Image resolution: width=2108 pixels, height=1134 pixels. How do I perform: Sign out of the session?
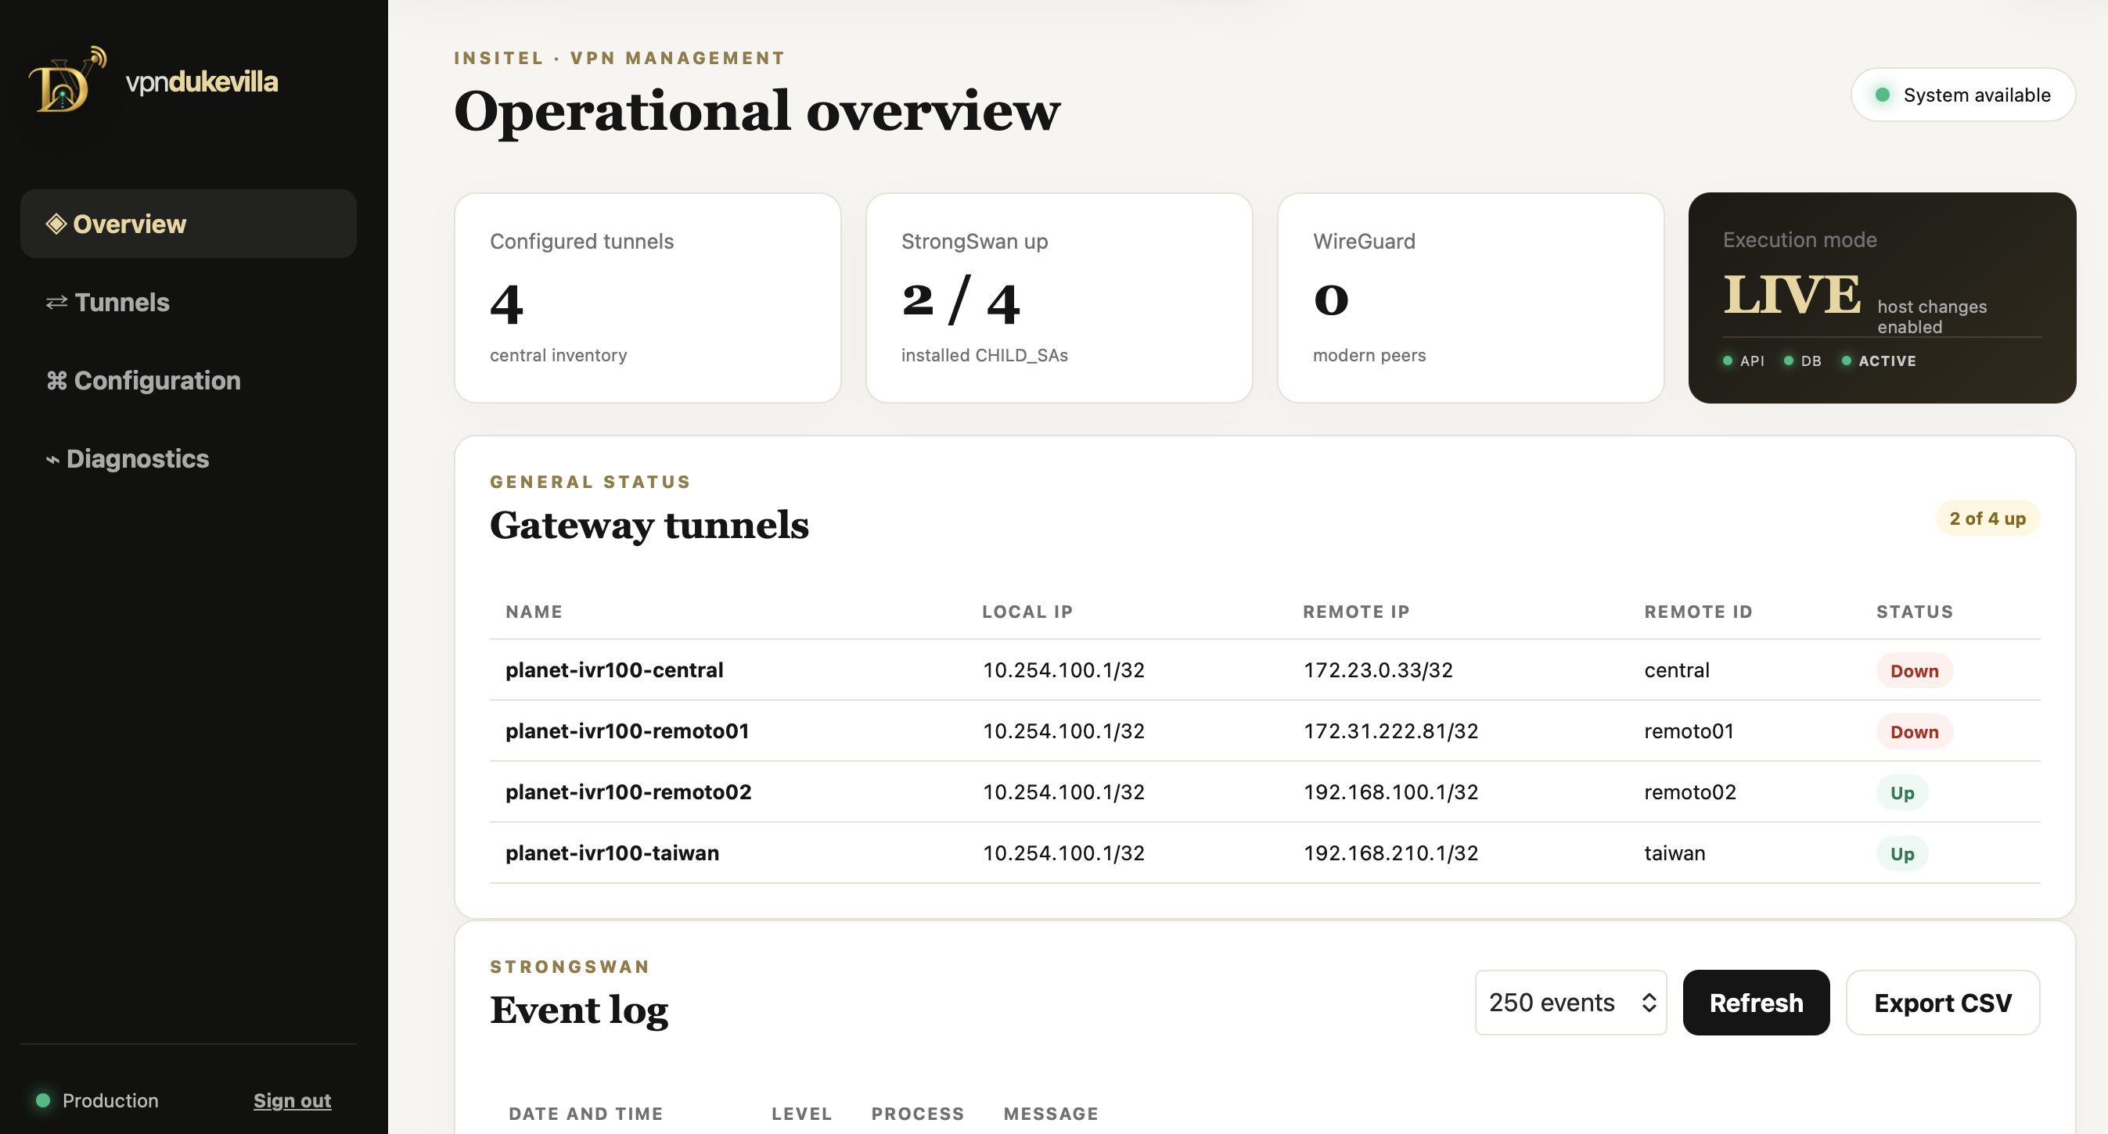coord(292,1100)
